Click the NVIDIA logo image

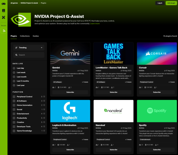click(21, 19)
